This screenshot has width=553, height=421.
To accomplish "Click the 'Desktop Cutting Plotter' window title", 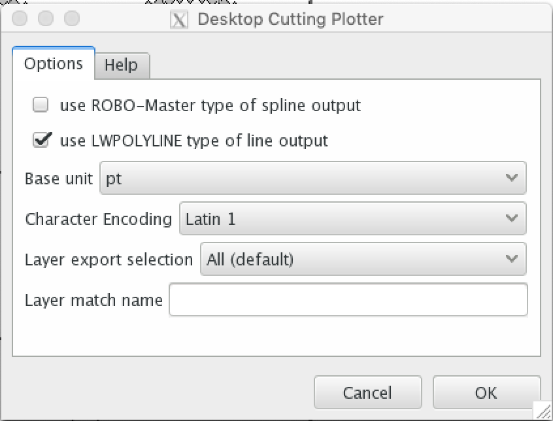I will [290, 19].
